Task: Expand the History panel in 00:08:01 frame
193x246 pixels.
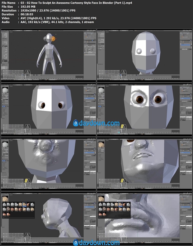Action: tap(100, 115)
